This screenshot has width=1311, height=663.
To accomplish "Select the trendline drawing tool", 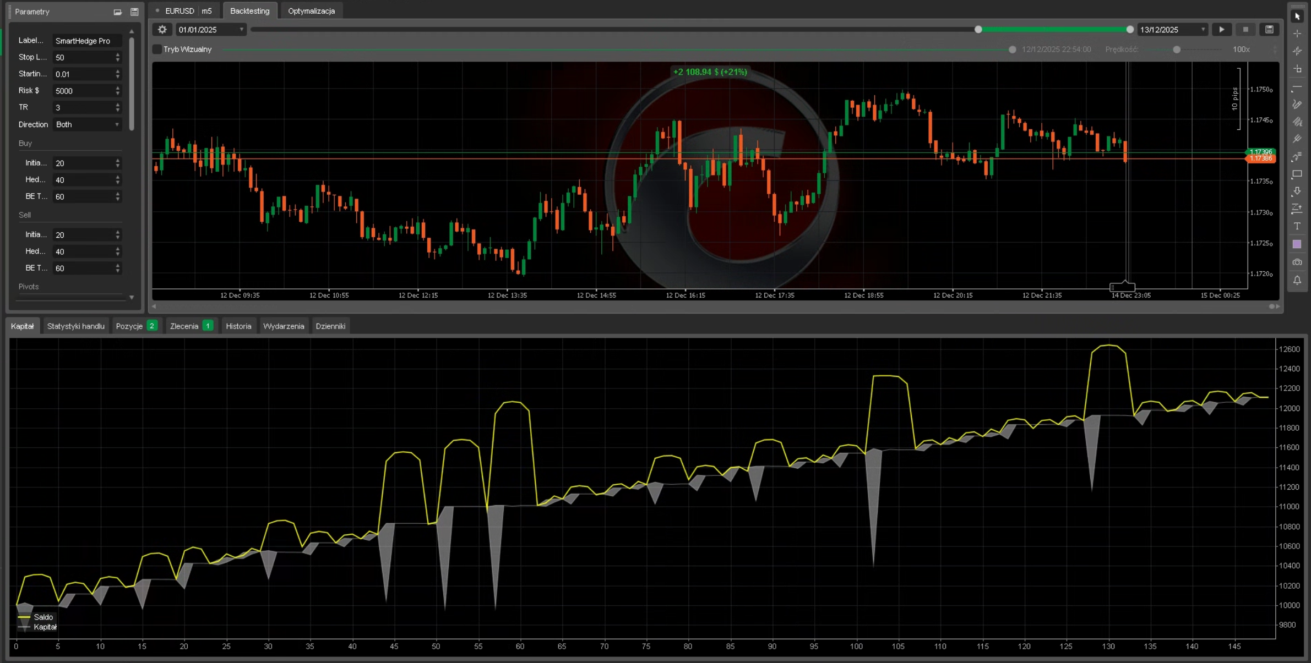I will pos(1298,86).
